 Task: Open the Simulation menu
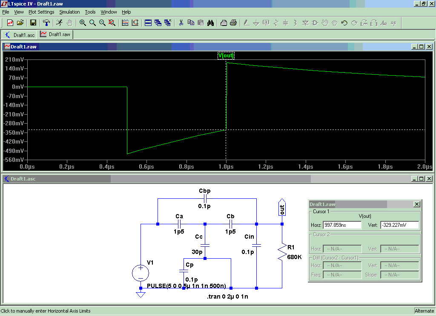[x=69, y=12]
